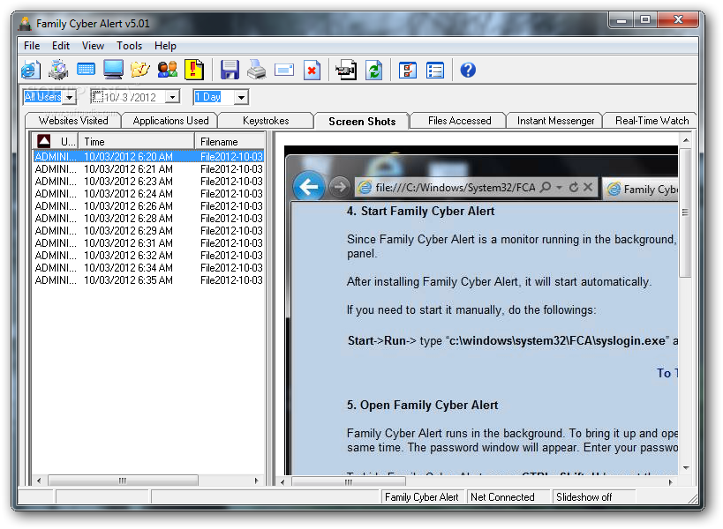Open the date picker dropdown arrow
This screenshot has height=529, width=723.
tap(172, 97)
